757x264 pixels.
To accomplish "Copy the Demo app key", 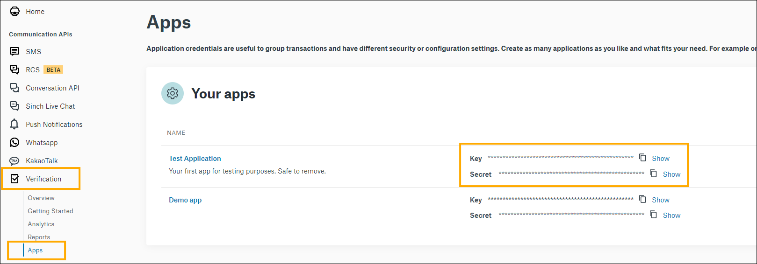I will click(642, 199).
